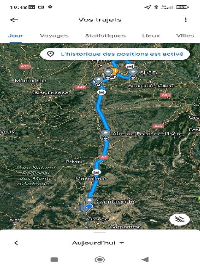Select the car trip icon near Montélimar

pos(96,172)
